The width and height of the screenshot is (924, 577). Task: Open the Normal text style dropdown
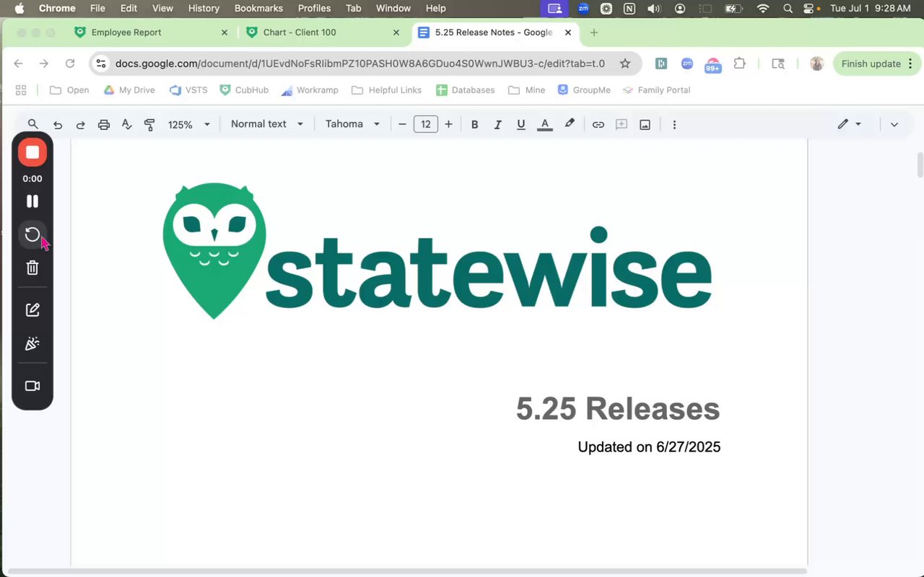267,124
